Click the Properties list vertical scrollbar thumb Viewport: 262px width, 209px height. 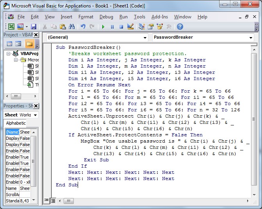coord(34,161)
